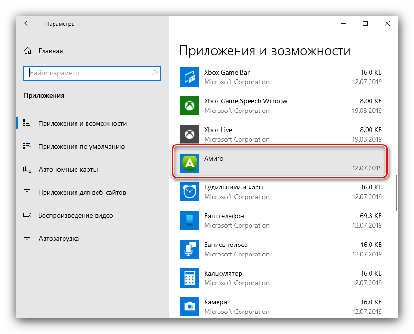The height and width of the screenshot is (334, 414).
Task: Click the Xbox Game Bar app icon
Action: click(189, 77)
